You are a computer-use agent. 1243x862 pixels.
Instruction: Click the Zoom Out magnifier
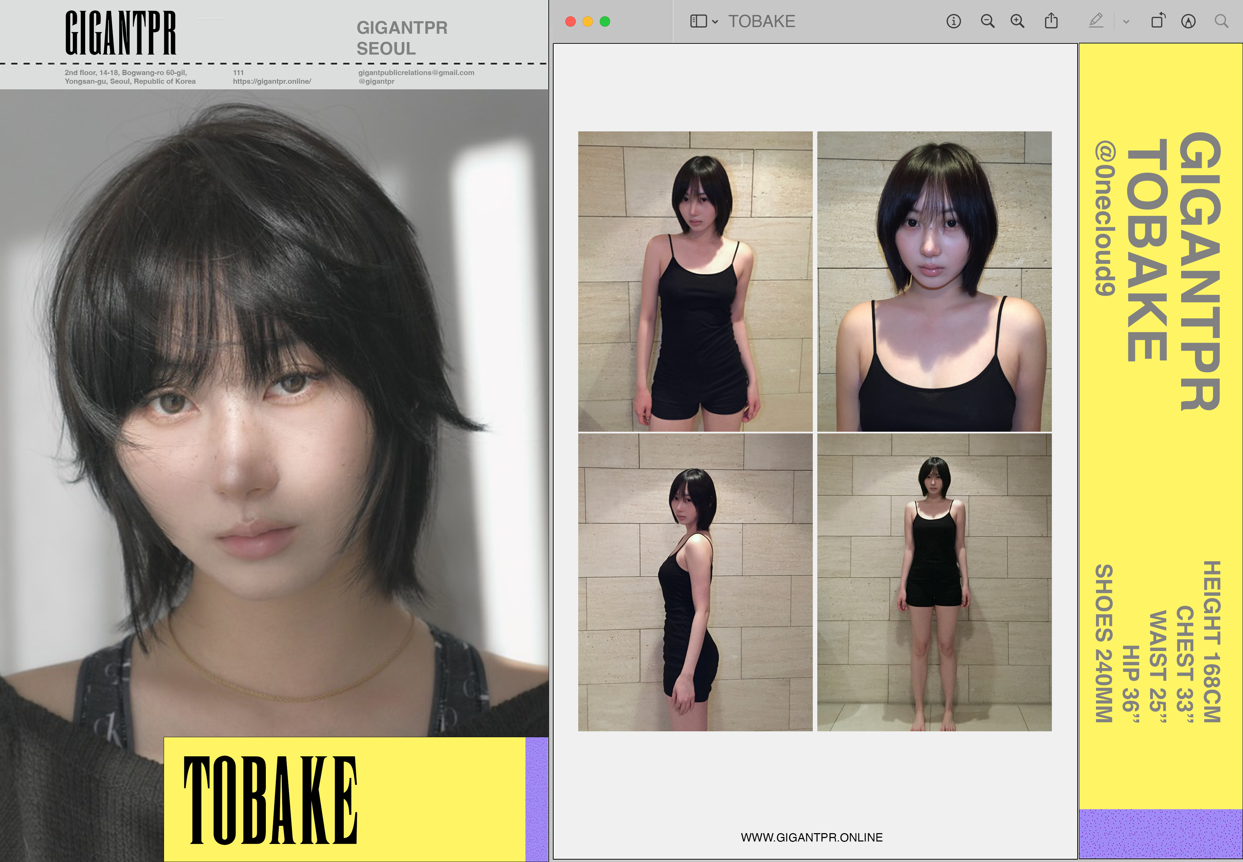(988, 22)
